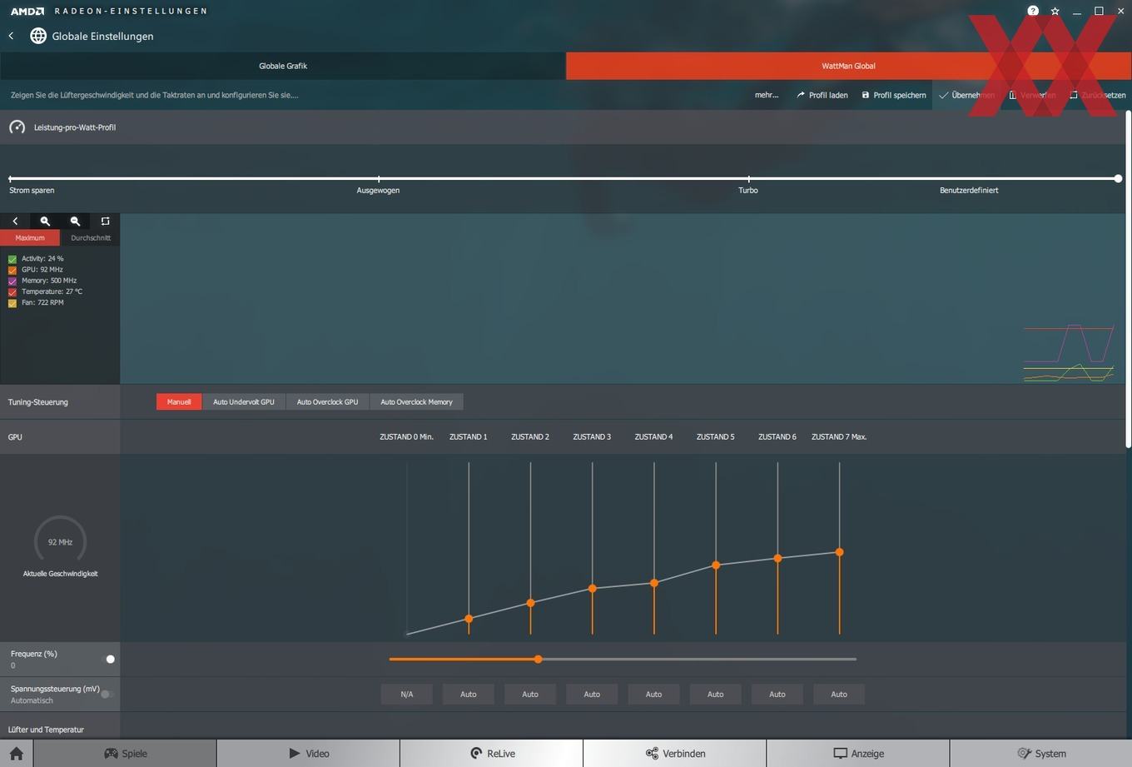Select the Maximum graph mode

coord(30,238)
